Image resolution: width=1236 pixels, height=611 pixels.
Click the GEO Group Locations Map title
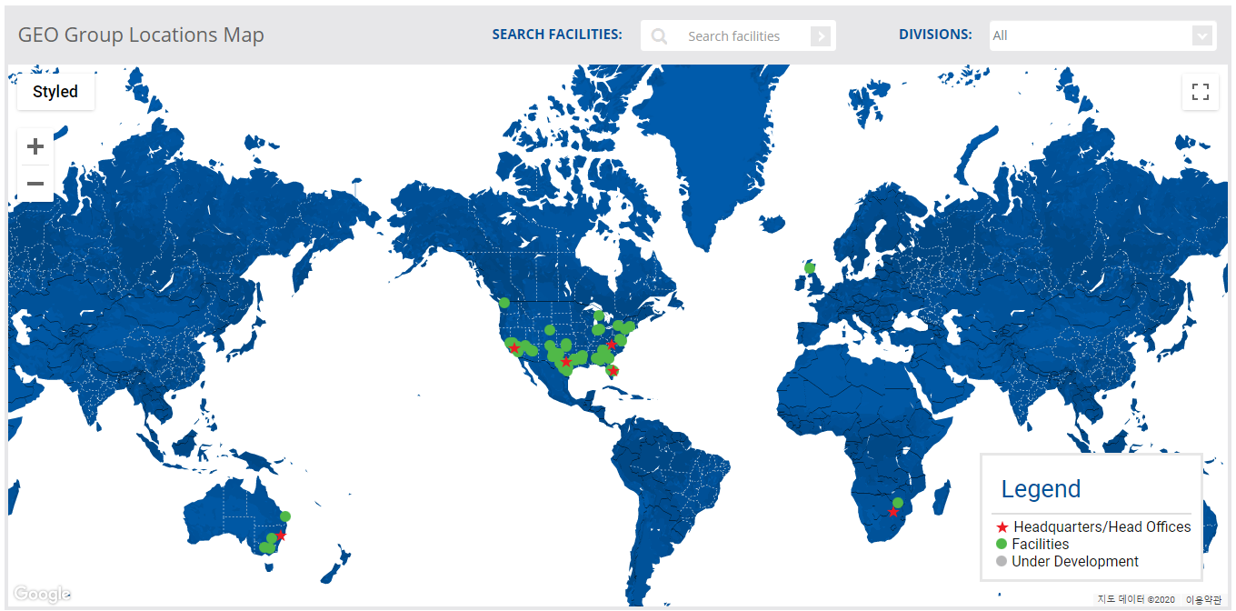click(x=141, y=35)
